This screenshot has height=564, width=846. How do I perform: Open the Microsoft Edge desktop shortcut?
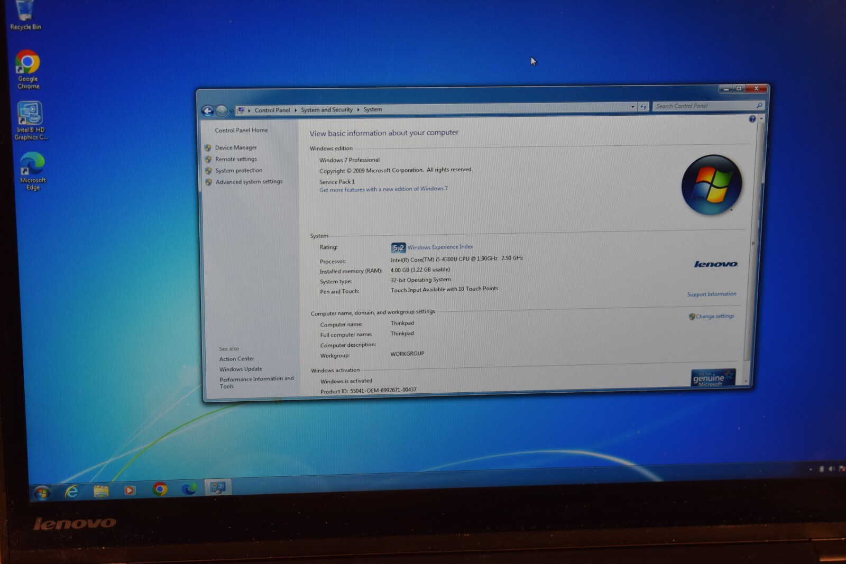[33, 171]
